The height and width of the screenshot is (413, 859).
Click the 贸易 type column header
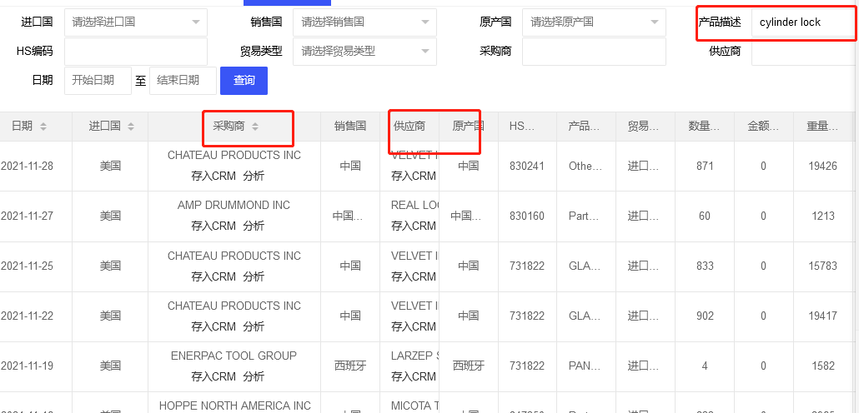coord(646,127)
